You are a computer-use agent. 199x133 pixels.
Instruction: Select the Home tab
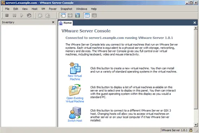[x=65, y=23]
